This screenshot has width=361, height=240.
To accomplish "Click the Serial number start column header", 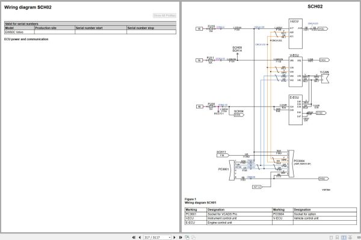I will pyautogui.click(x=101, y=28).
